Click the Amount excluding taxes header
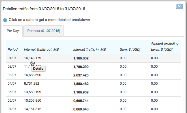Screen dimensions: 187x113 (x=165, y=46)
